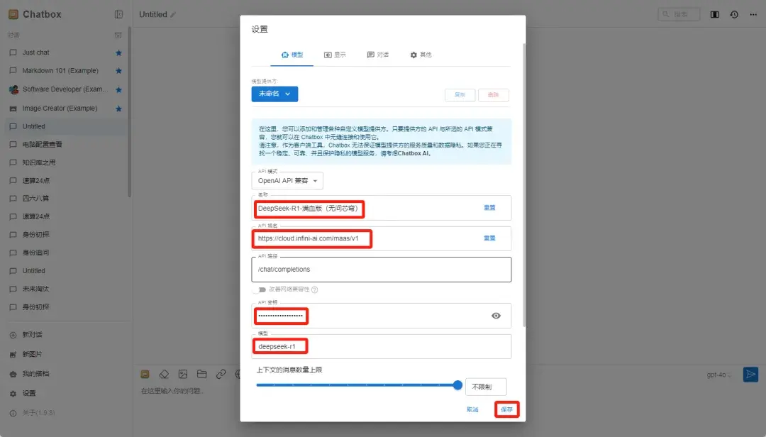Click the 保存 button to save settings

tap(506, 409)
